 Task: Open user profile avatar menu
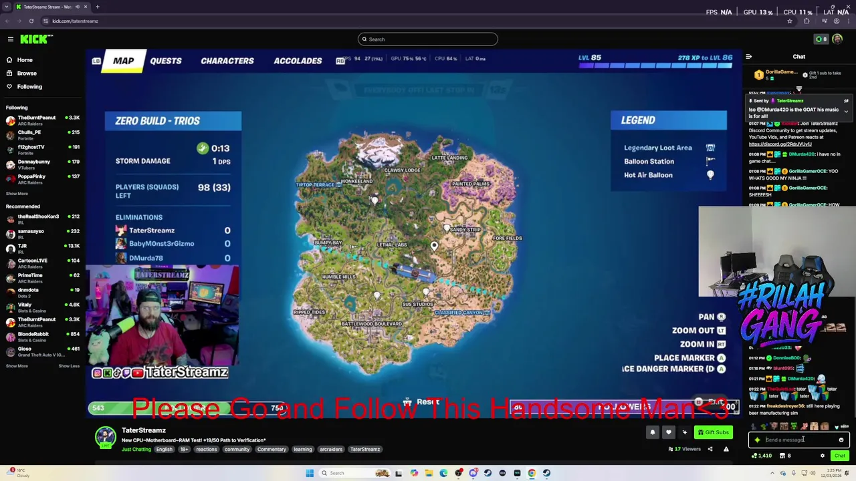coord(837,39)
